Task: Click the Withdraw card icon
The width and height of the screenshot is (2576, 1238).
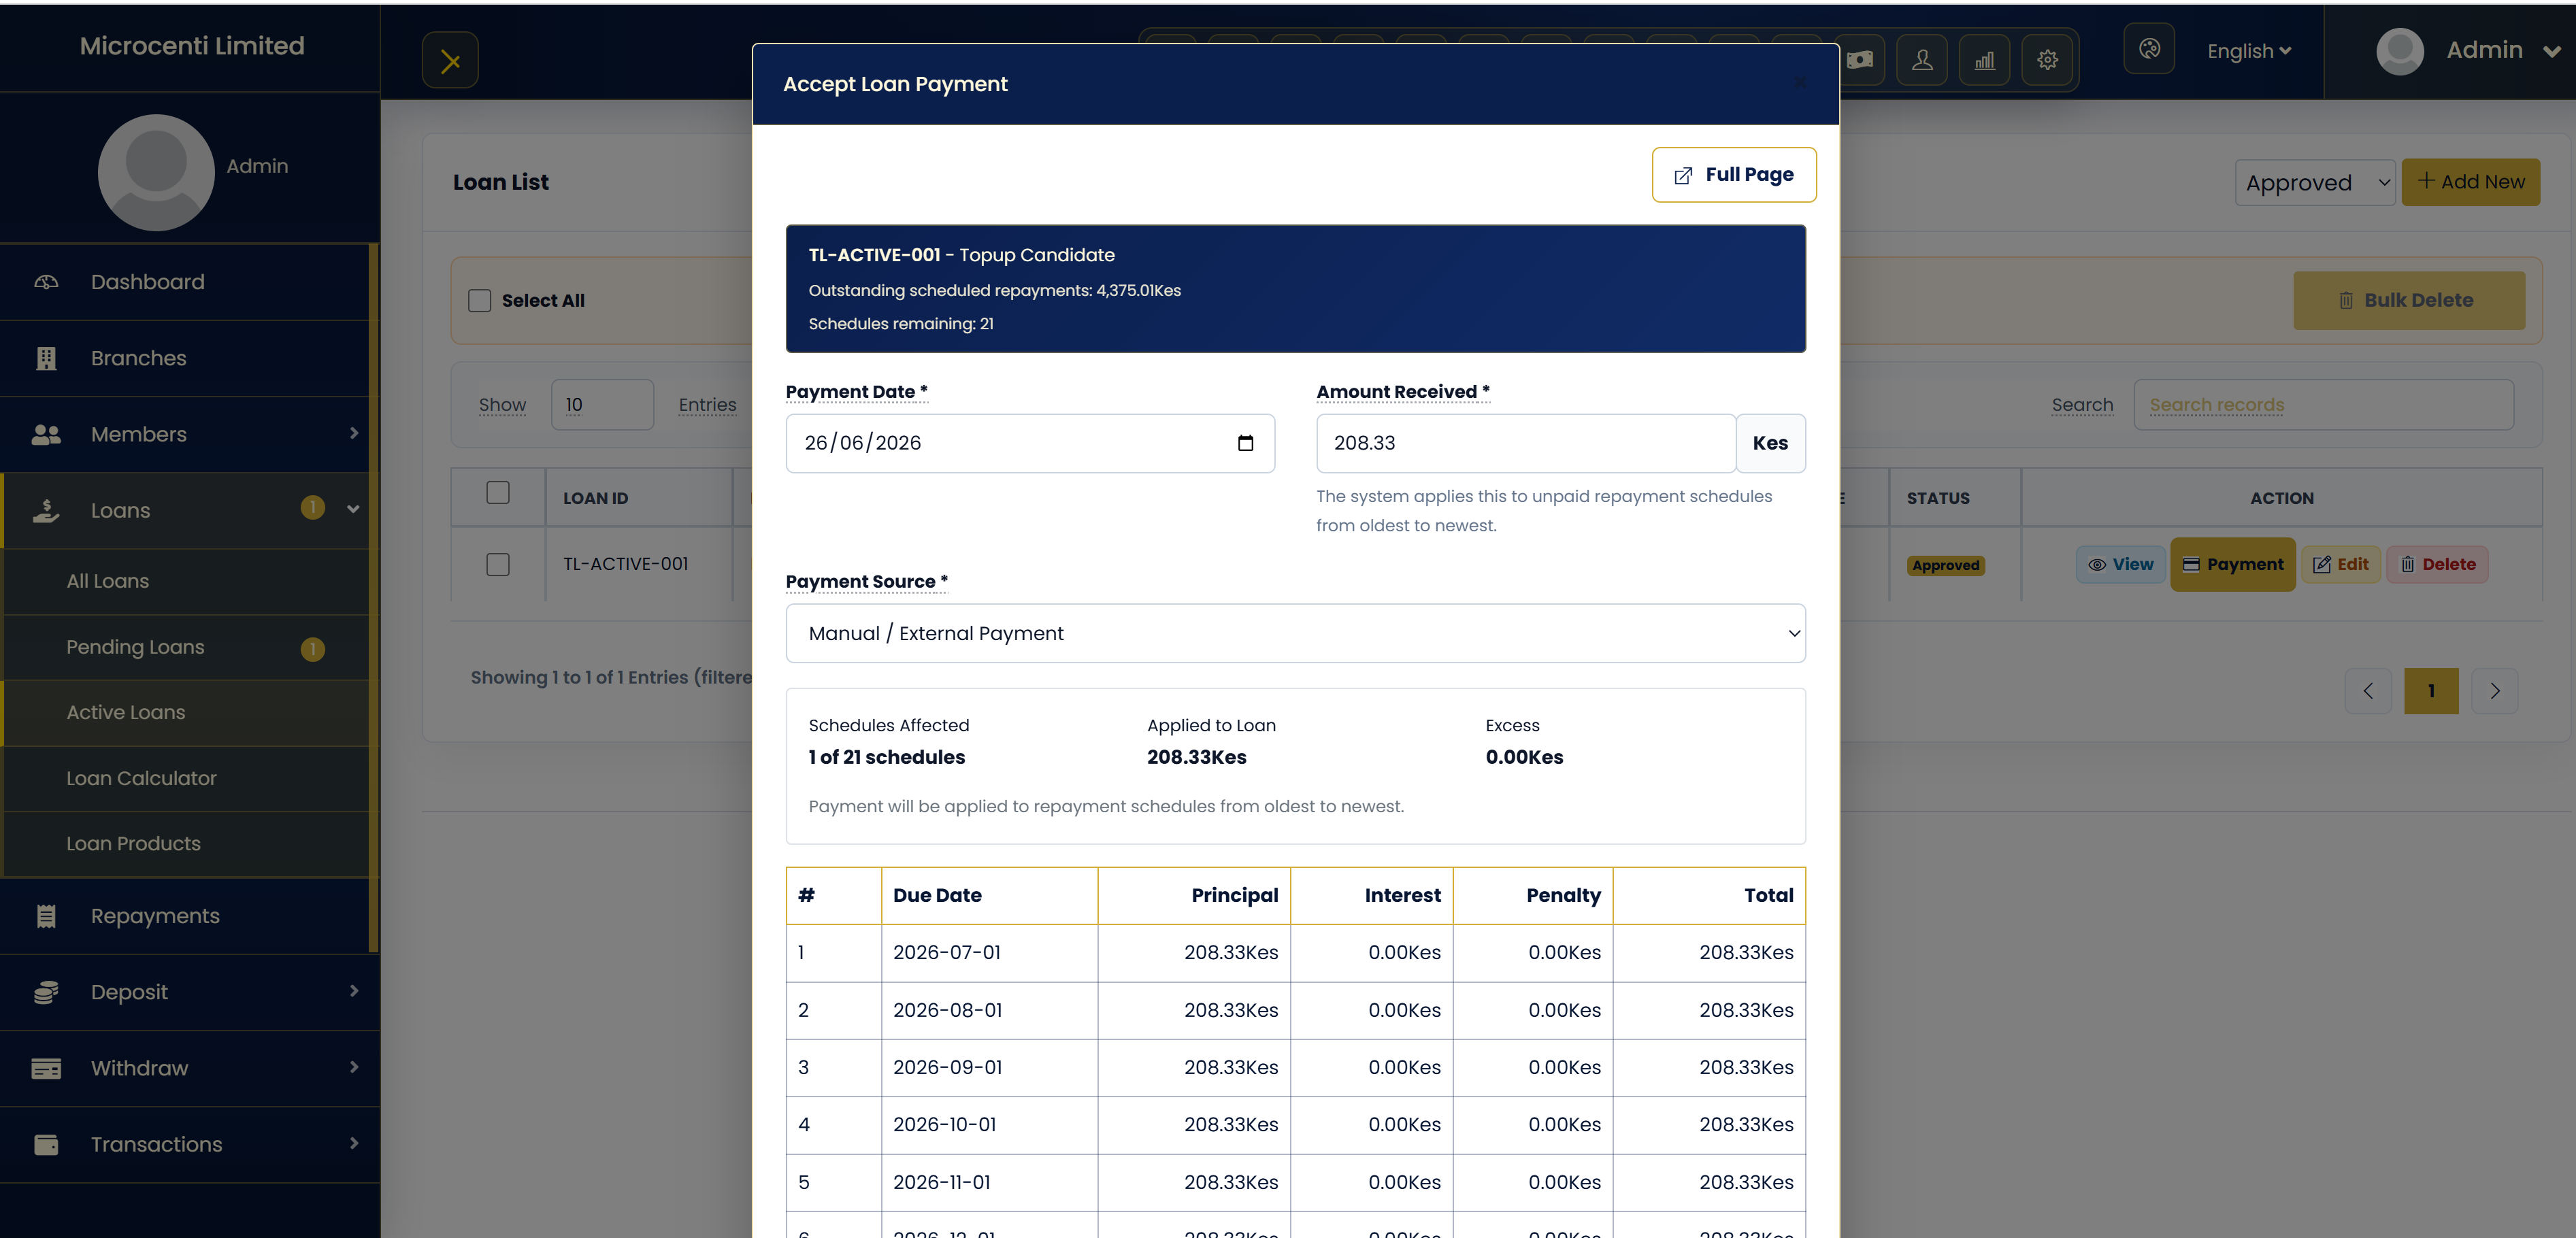Action: pos(46,1068)
